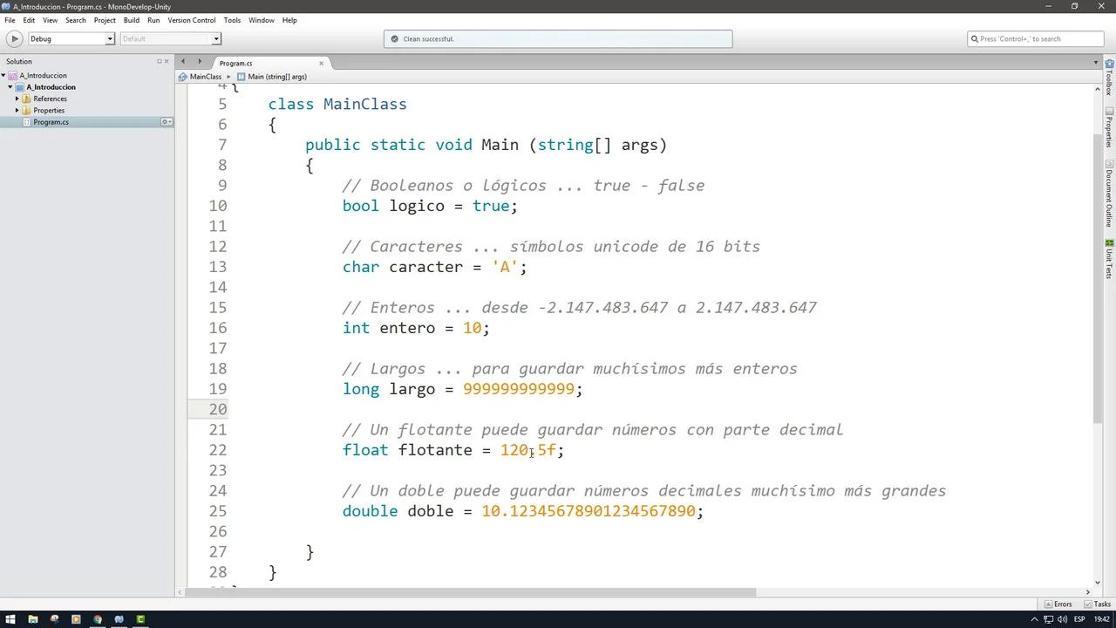Expand the References folder in solution tree
Screen dimensions: 1116x628
coord(17,99)
